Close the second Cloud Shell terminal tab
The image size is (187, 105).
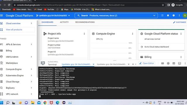(x=129, y=64)
